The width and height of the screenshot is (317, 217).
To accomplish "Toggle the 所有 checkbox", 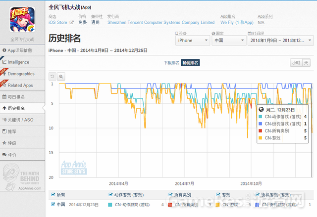I will point(53,194).
